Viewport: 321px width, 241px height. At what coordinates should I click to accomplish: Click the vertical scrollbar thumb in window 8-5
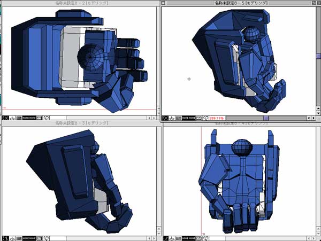(x=318, y=56)
